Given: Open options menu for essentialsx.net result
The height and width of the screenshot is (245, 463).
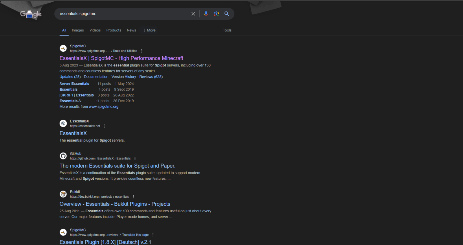Looking at the screenshot, I should [104, 126].
